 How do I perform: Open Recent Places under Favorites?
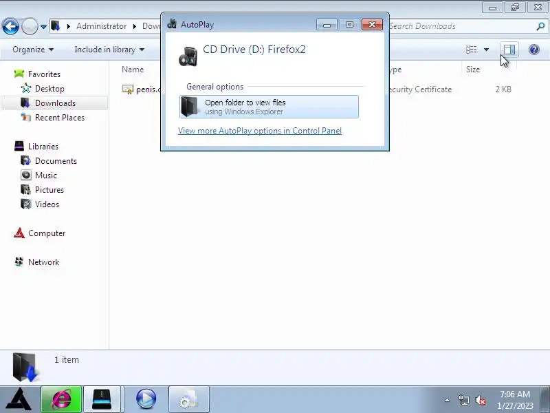60,117
